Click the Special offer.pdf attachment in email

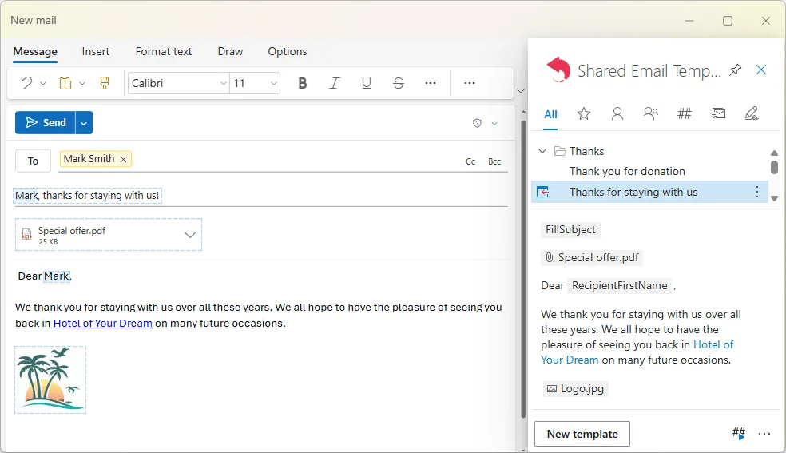tap(109, 235)
